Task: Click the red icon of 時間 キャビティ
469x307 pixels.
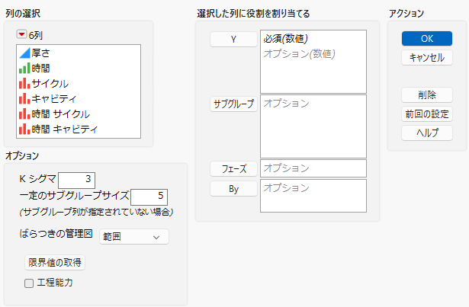Action: (x=25, y=130)
